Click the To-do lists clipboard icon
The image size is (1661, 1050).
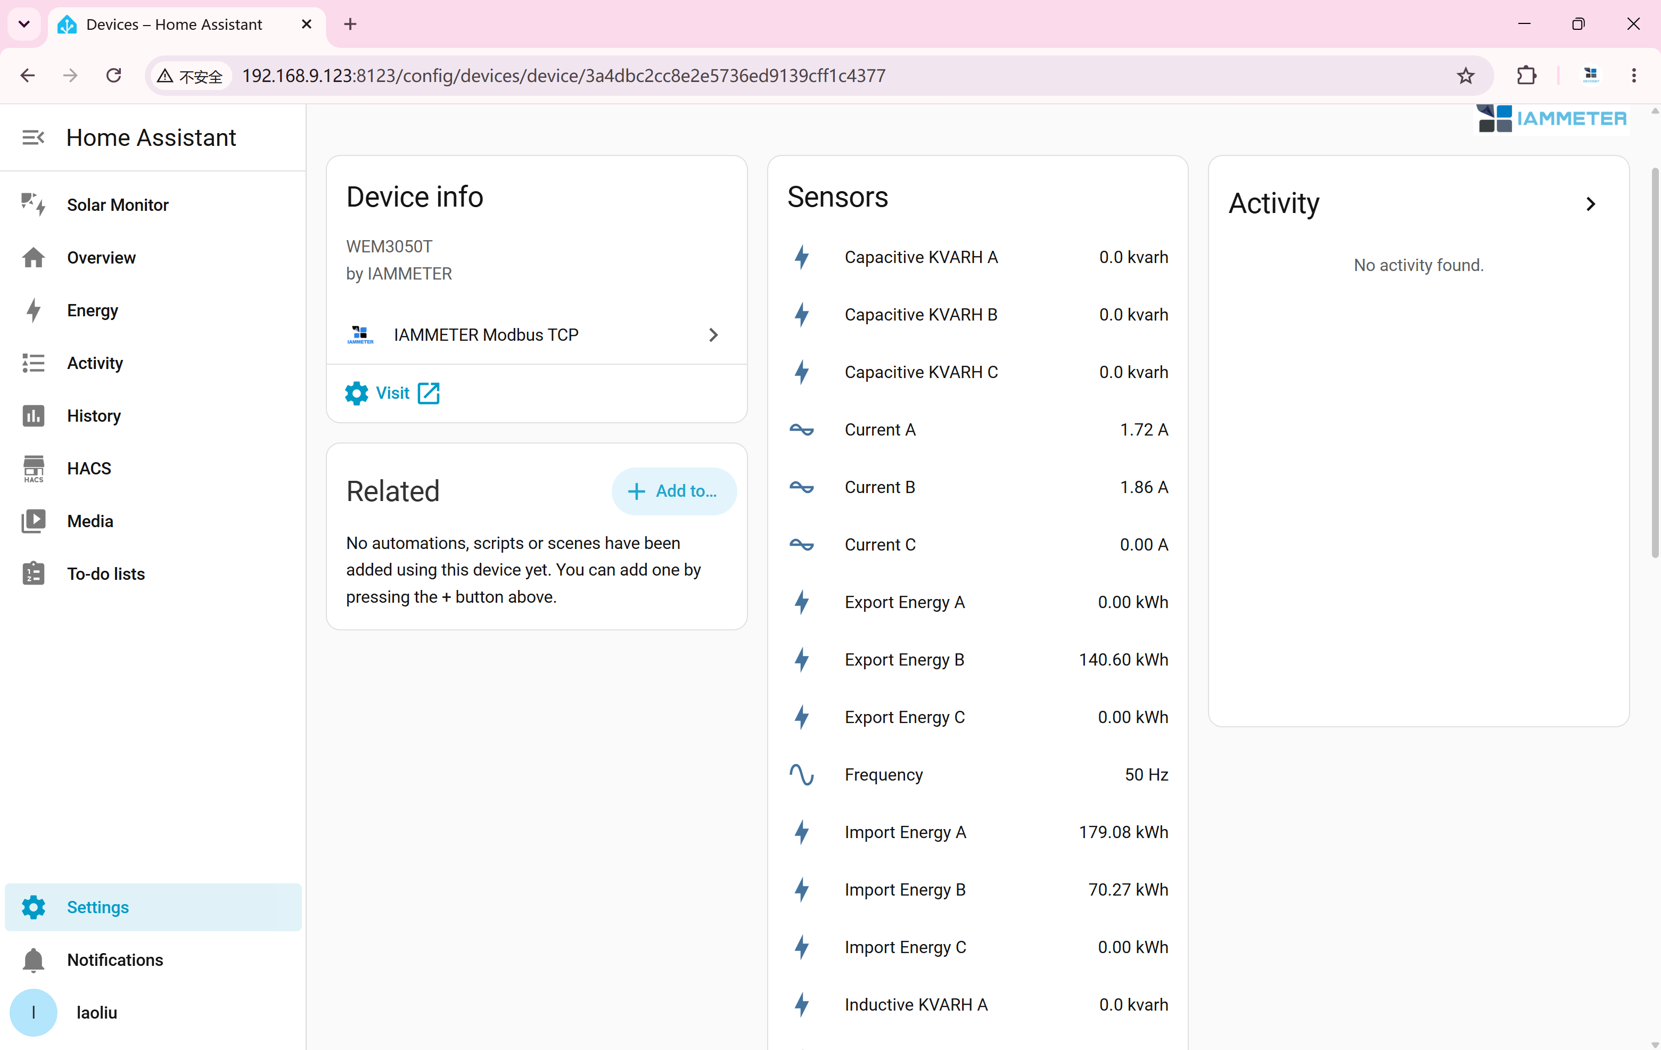(33, 574)
